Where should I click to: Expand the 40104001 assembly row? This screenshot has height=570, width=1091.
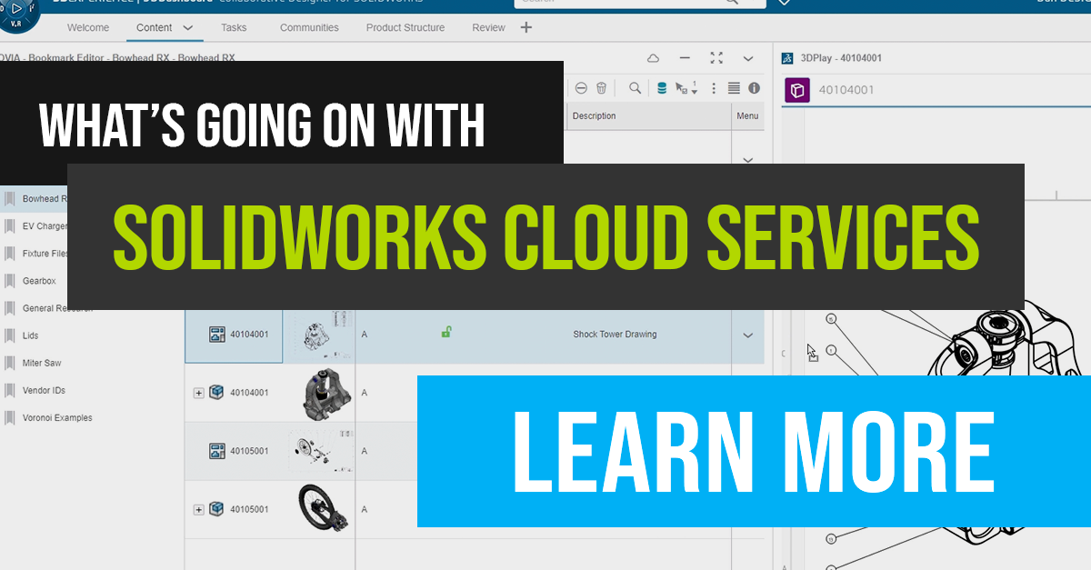pos(199,393)
